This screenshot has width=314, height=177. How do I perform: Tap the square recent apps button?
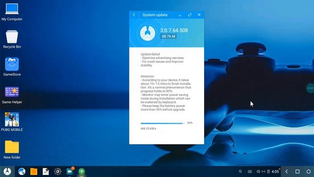(297, 172)
